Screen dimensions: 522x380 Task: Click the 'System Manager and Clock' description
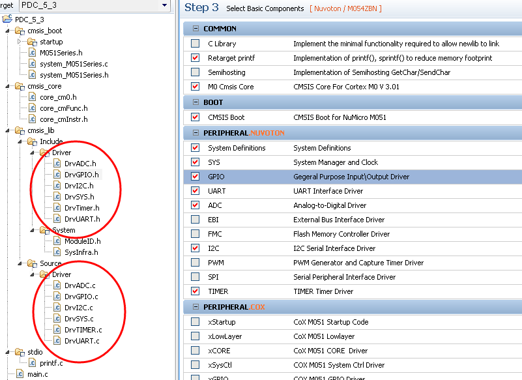click(336, 162)
